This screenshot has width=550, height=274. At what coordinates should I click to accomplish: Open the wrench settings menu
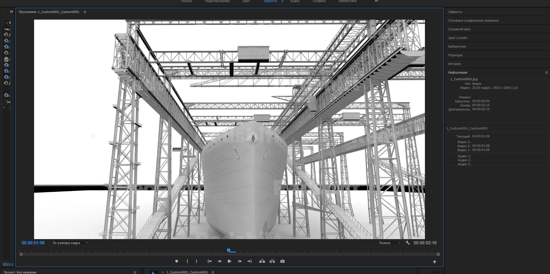[x=408, y=243]
